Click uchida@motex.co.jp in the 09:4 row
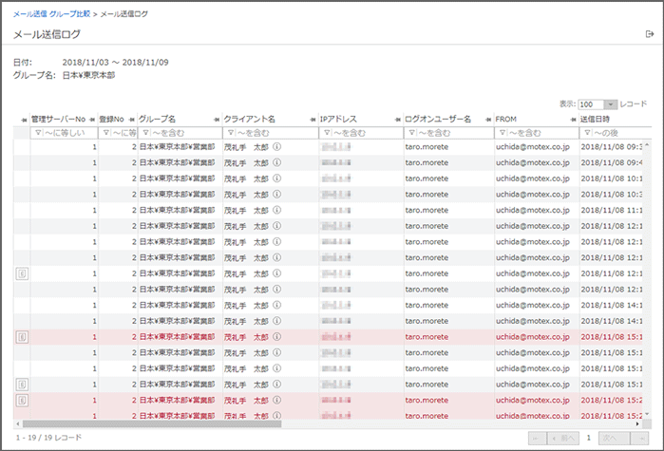664x451 pixels. pyautogui.click(x=533, y=162)
